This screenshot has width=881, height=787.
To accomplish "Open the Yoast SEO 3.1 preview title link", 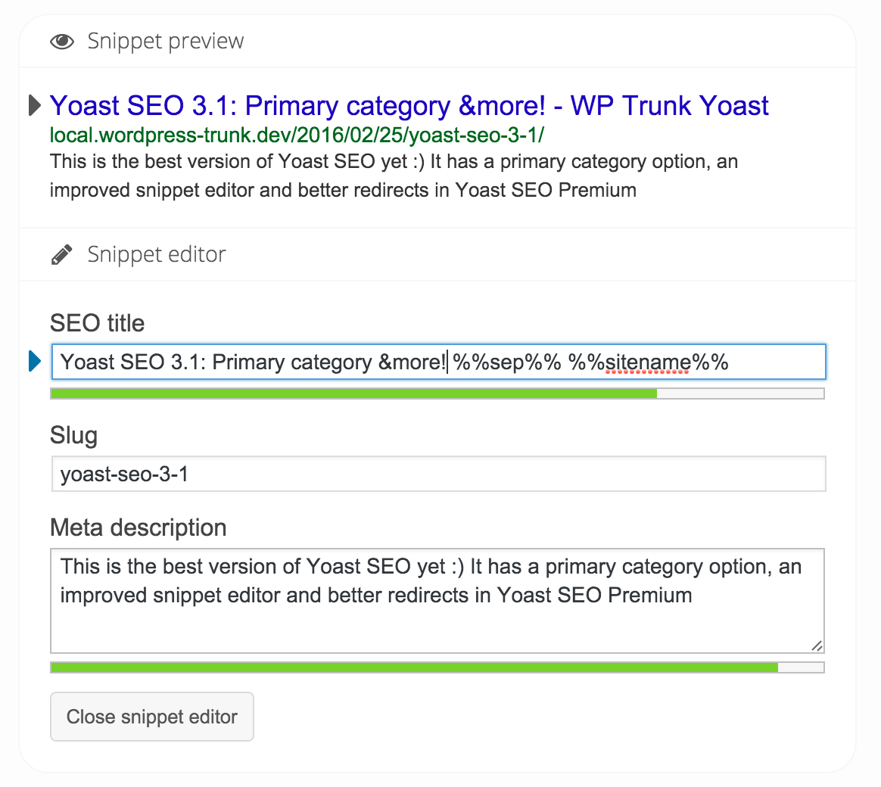I will (x=409, y=106).
